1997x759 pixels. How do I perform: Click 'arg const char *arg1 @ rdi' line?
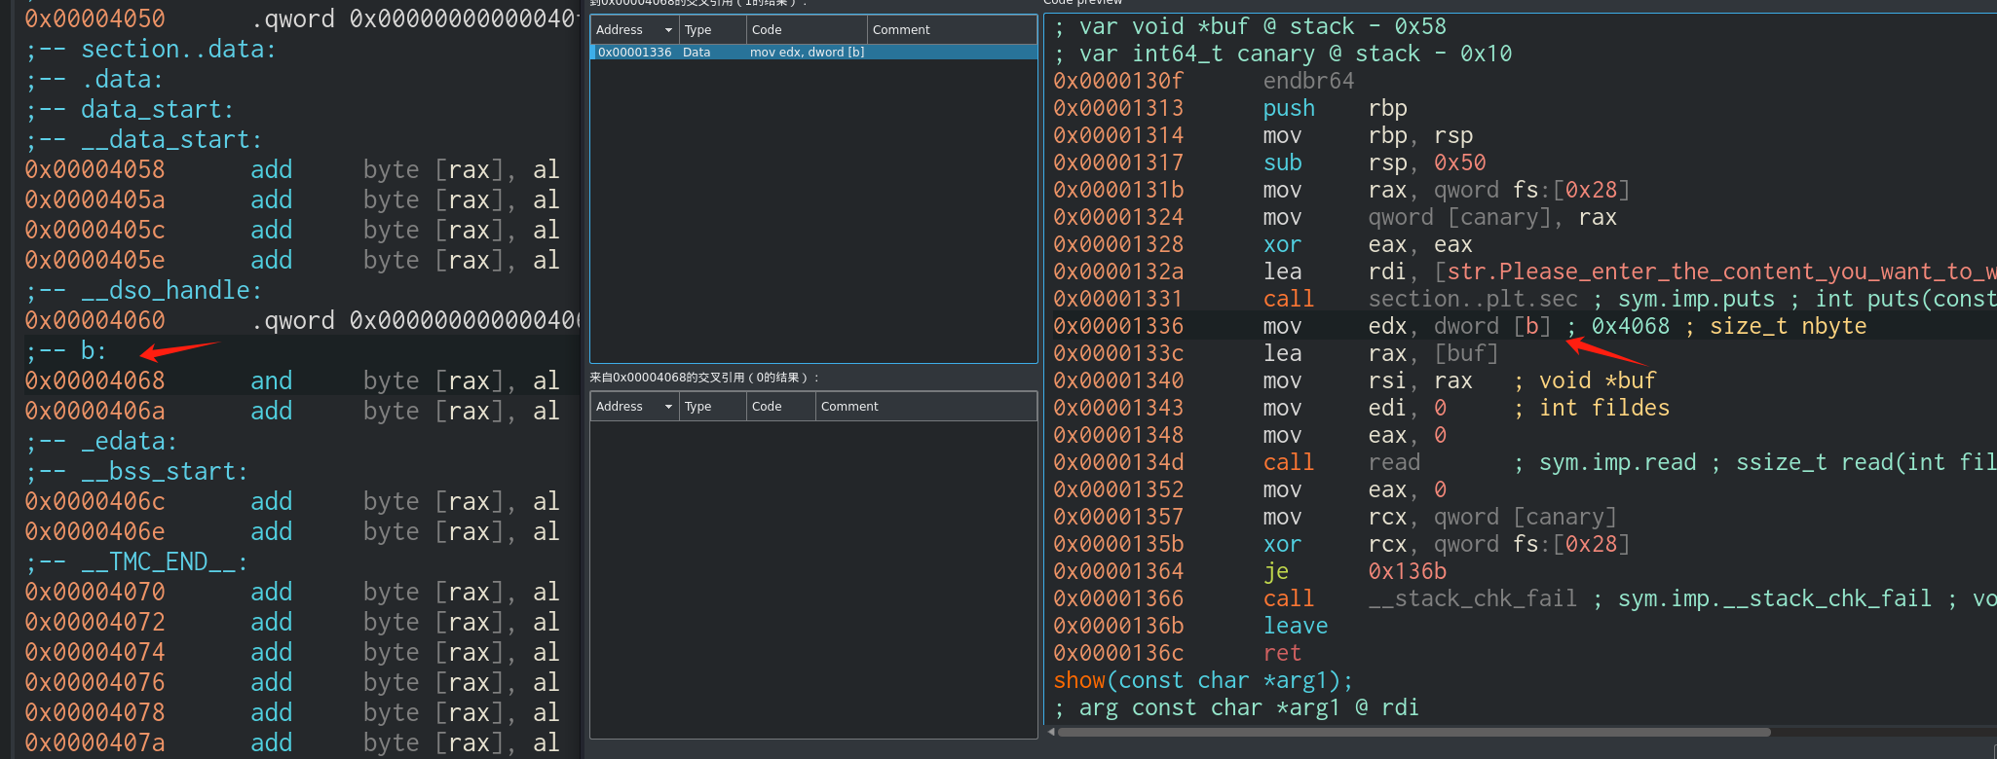point(1236,707)
